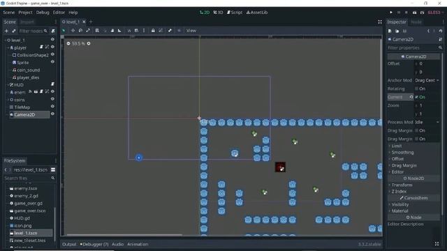
Task: Expand the Drag Margin section
Action: pyautogui.click(x=404, y=165)
